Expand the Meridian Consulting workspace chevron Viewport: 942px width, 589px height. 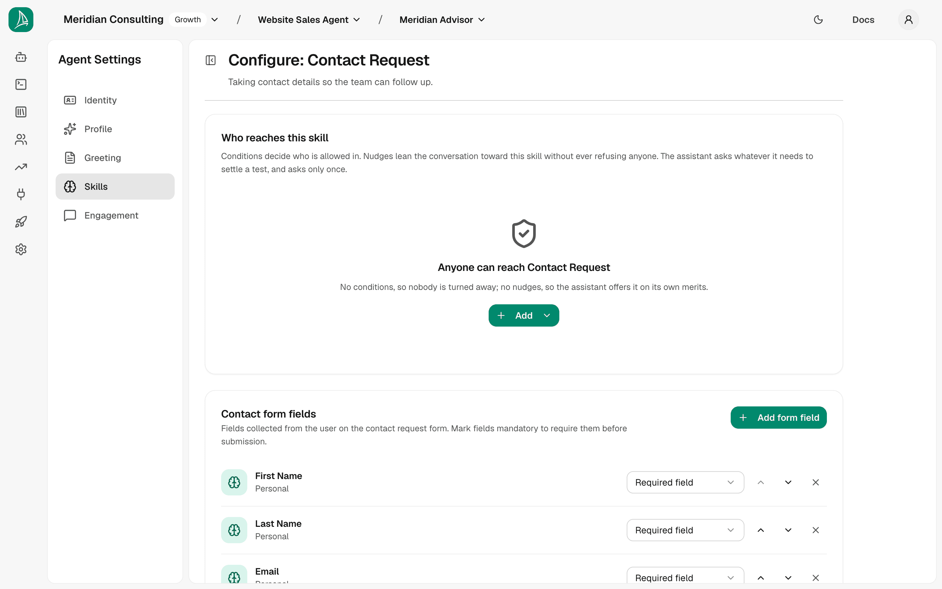[215, 20]
